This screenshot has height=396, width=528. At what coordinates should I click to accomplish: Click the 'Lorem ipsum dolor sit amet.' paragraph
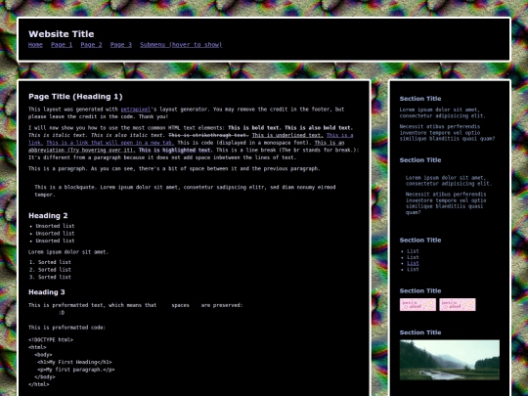(68, 252)
